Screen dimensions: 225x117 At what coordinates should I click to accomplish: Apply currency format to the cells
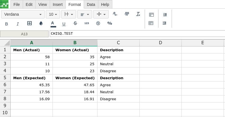[x=98, y=24]
